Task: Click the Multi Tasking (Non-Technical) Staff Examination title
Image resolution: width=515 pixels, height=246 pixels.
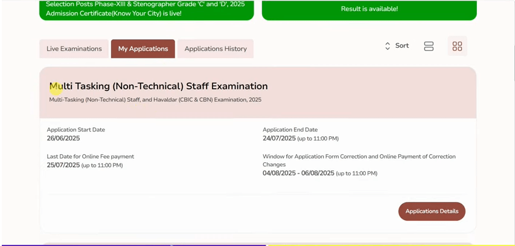Action: tap(158, 86)
